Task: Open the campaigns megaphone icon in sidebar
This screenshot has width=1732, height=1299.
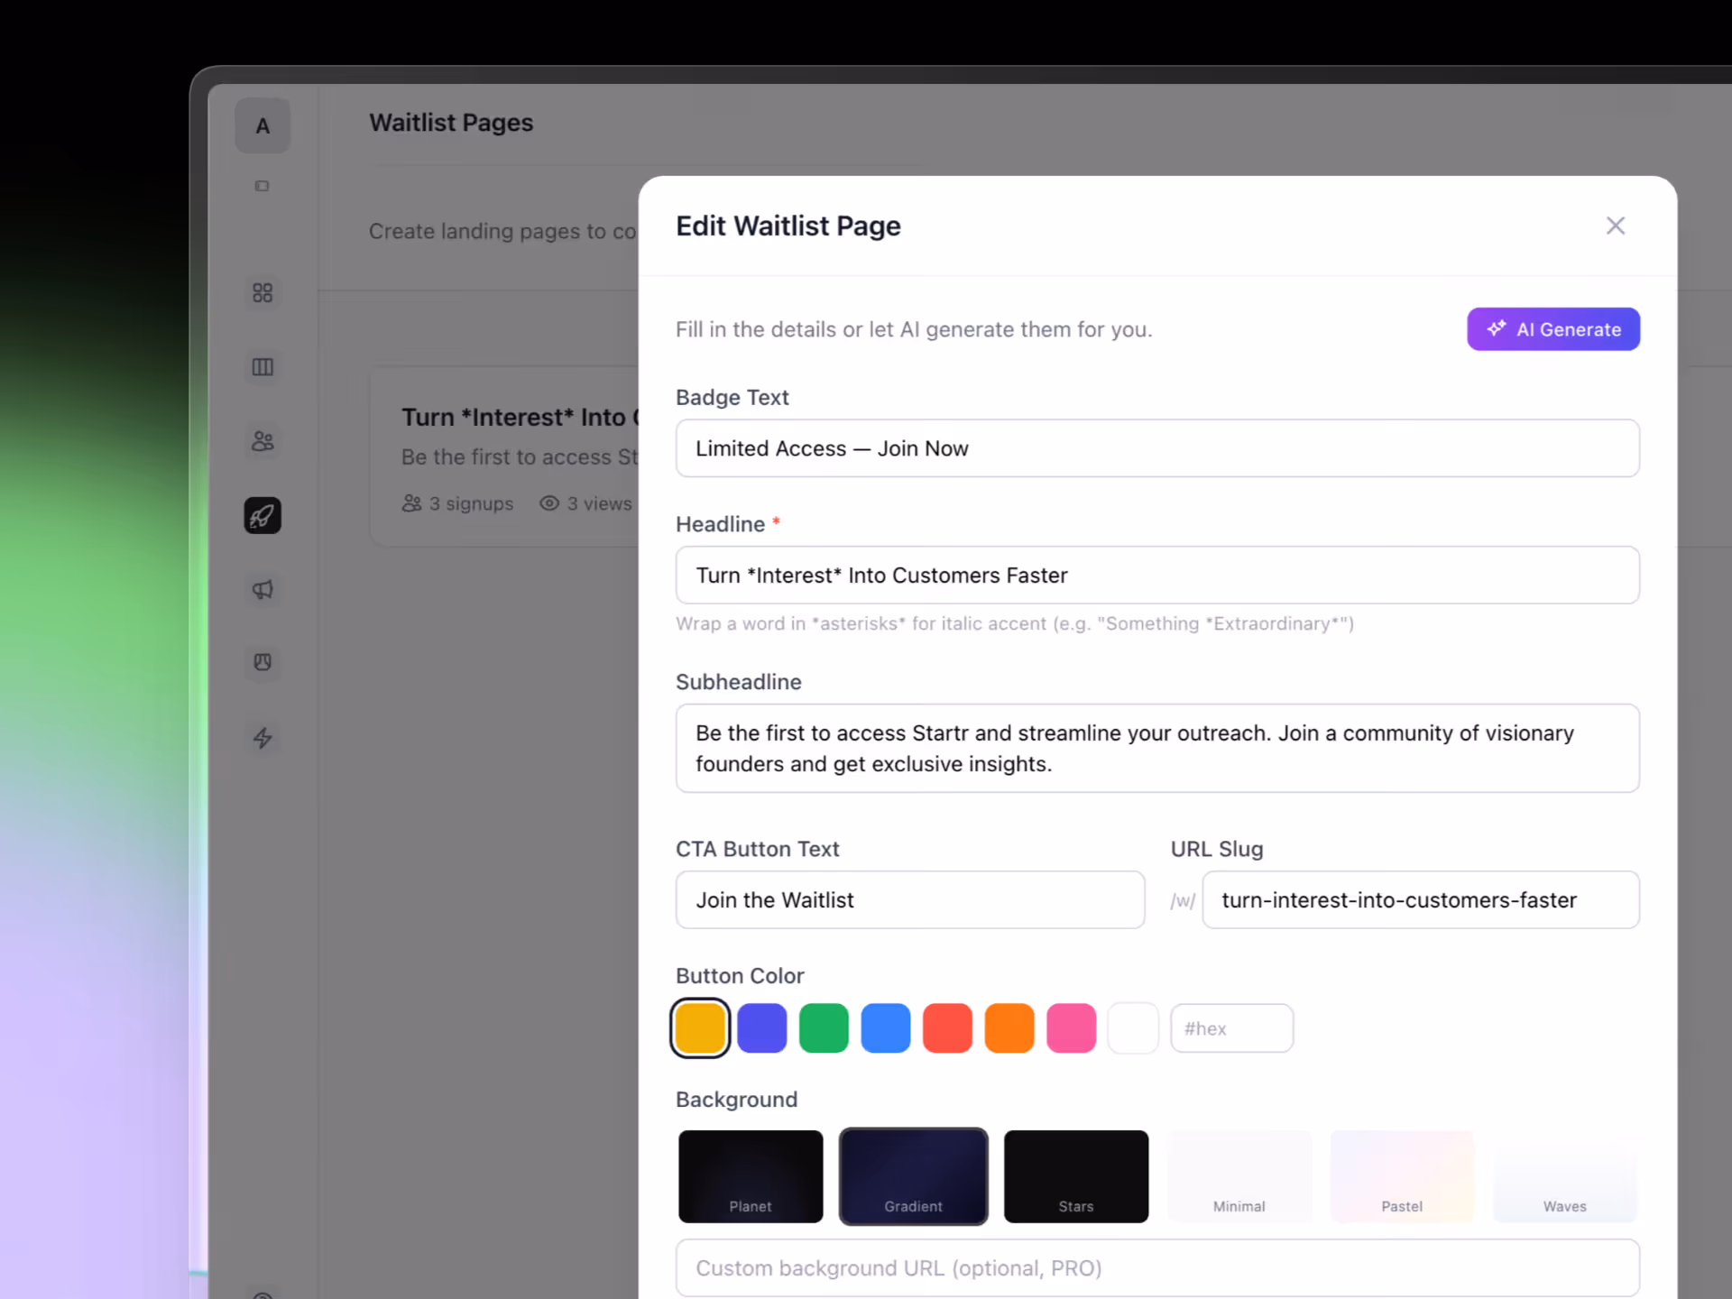Action: coord(263,590)
